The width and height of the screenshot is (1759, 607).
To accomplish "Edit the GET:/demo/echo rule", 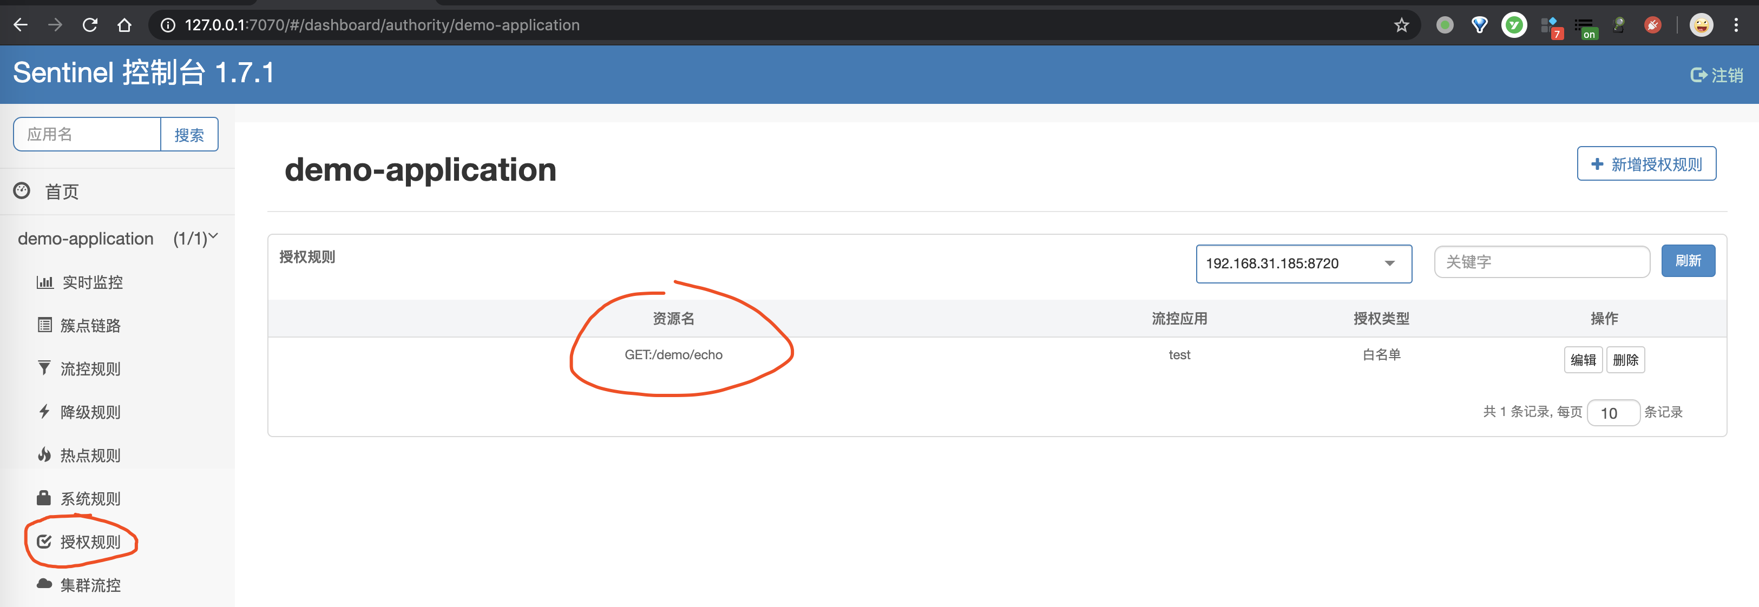I will [x=1584, y=360].
